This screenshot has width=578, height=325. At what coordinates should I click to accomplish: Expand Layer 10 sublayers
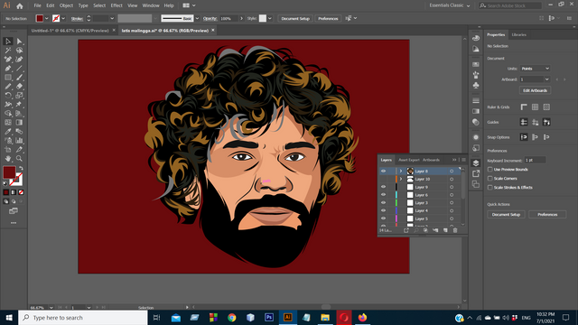401,179
